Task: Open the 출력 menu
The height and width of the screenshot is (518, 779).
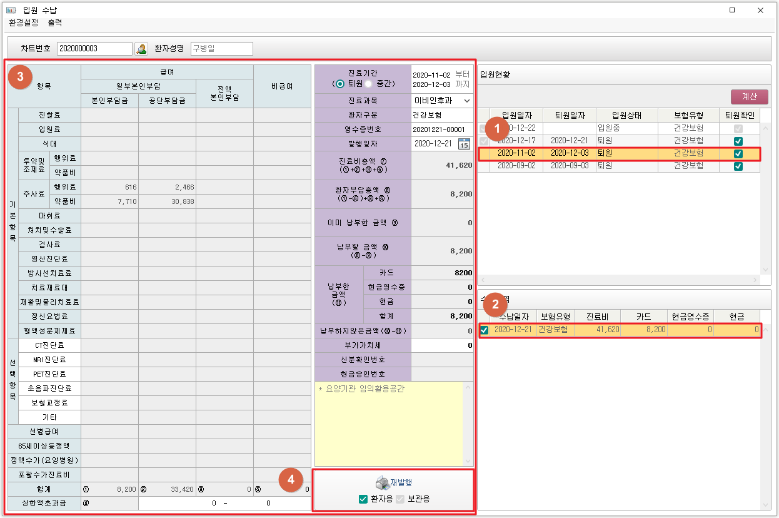Action: click(55, 23)
